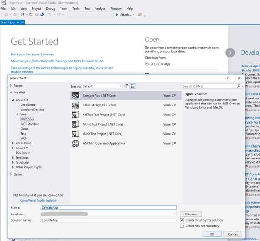The image size is (260, 241).
Task: Click the New Project toolbar icon
Action: [x=23, y=15]
